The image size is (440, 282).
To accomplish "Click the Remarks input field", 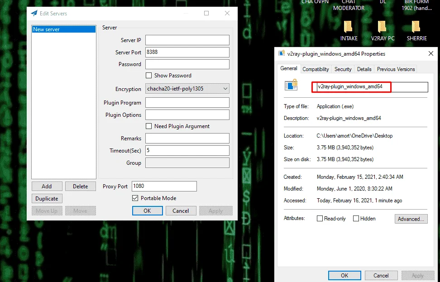I will 187,139.
